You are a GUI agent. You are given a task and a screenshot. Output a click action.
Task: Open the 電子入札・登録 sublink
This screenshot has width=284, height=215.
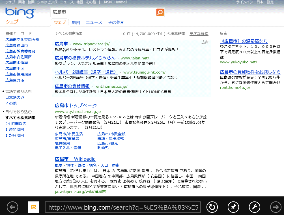68,148
